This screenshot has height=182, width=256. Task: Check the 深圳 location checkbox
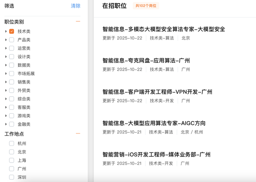coord(12,177)
